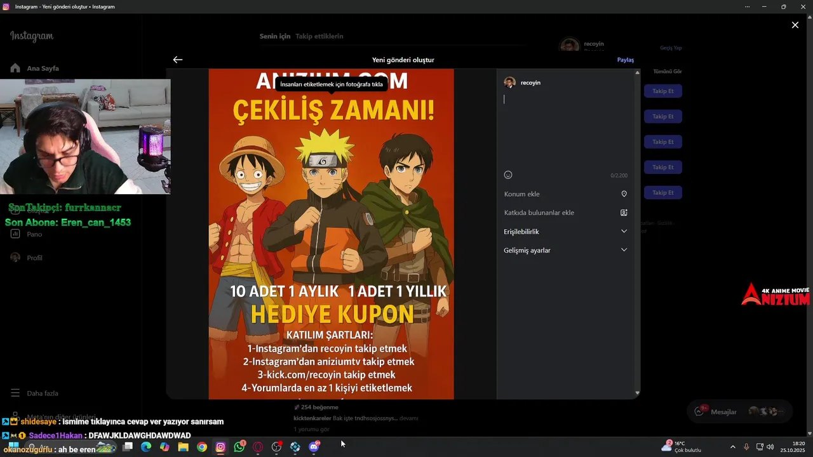Close the create post overlay with X

point(795,25)
